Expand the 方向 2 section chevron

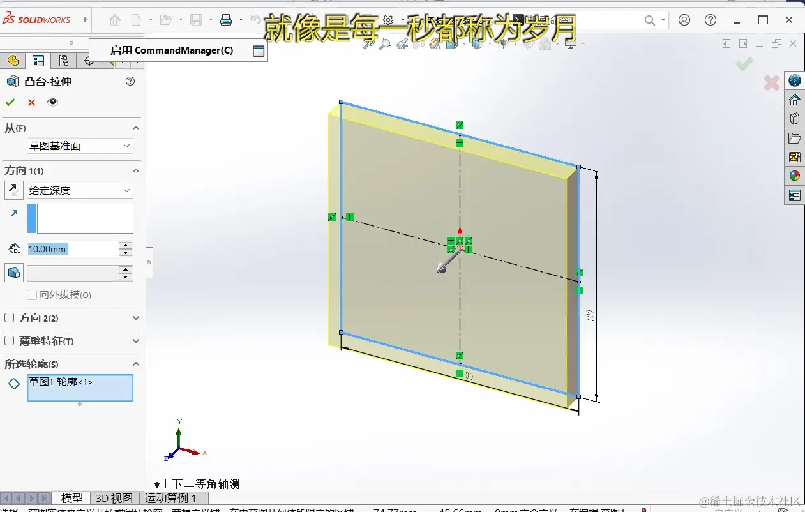pyautogui.click(x=135, y=318)
